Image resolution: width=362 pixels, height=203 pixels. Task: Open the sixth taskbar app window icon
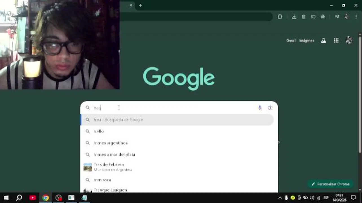tap(71, 198)
